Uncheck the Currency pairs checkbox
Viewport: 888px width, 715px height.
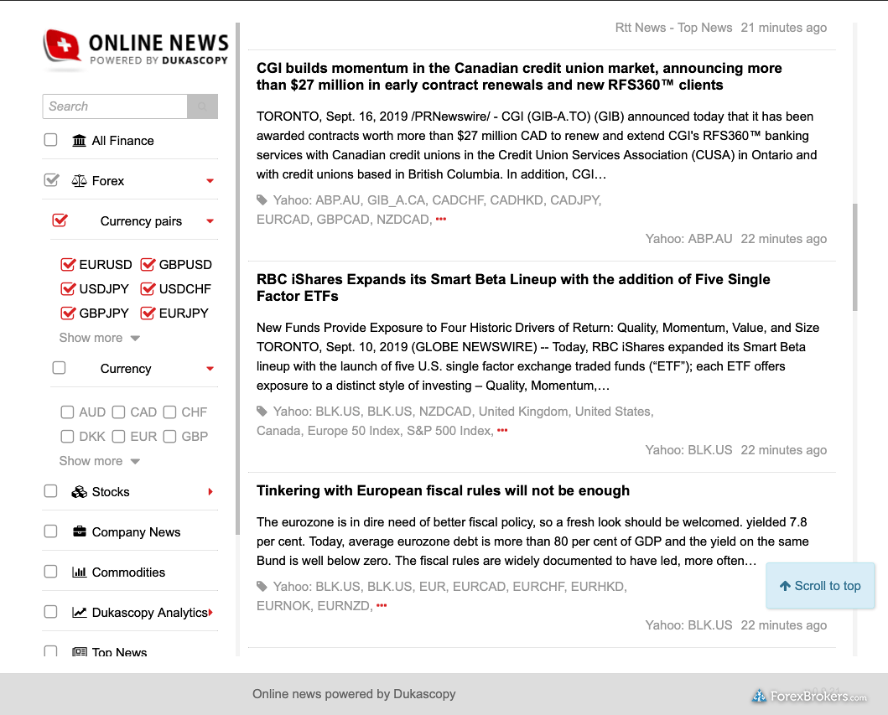(60, 220)
